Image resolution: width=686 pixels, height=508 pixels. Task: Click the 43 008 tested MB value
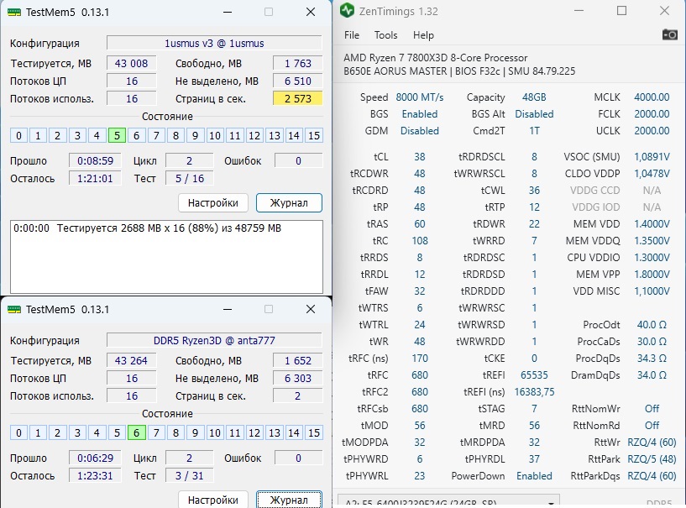point(132,64)
